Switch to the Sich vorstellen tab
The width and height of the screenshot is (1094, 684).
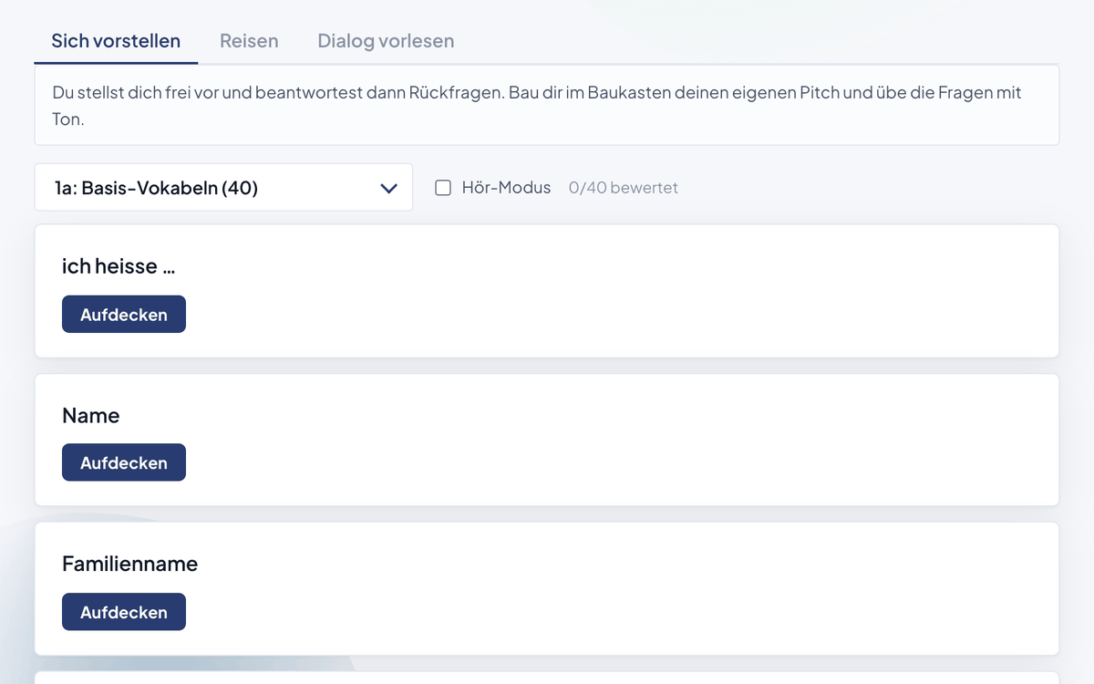point(116,41)
